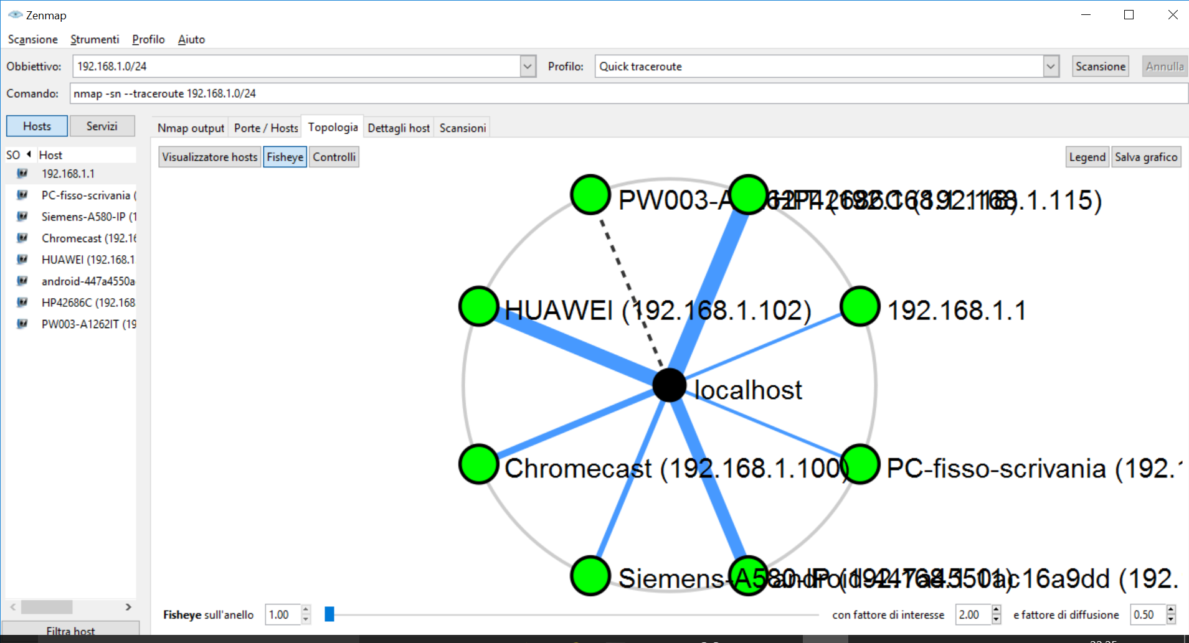Open the Profilo dropdown arrow

1051,66
